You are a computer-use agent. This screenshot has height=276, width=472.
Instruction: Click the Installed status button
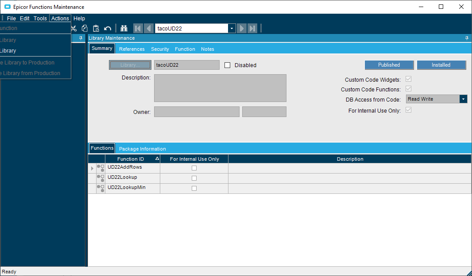click(x=441, y=65)
